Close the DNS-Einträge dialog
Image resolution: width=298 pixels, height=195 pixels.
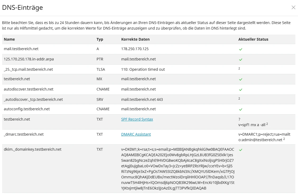(294, 7)
